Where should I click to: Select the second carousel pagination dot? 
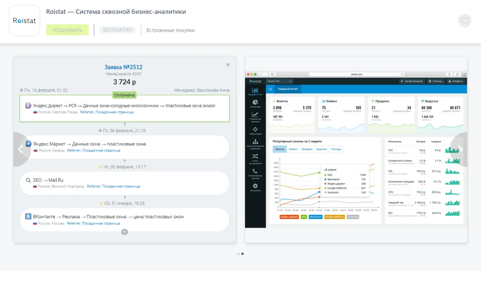pos(242,254)
